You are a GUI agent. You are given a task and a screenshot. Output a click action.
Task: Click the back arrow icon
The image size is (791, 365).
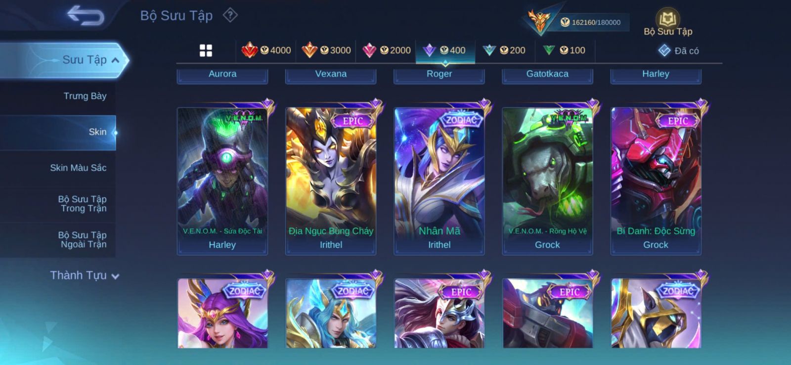click(86, 15)
